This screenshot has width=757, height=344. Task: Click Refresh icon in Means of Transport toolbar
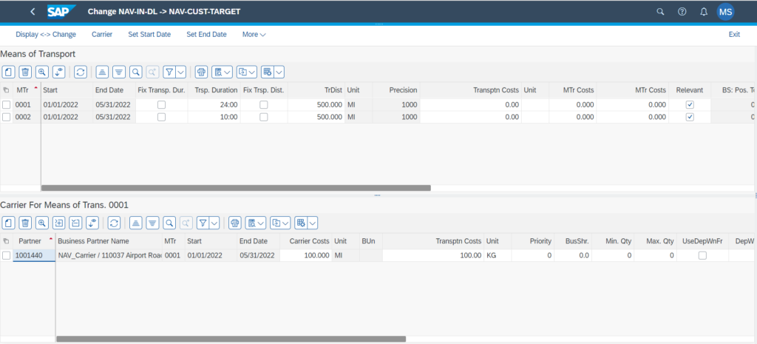(80, 72)
